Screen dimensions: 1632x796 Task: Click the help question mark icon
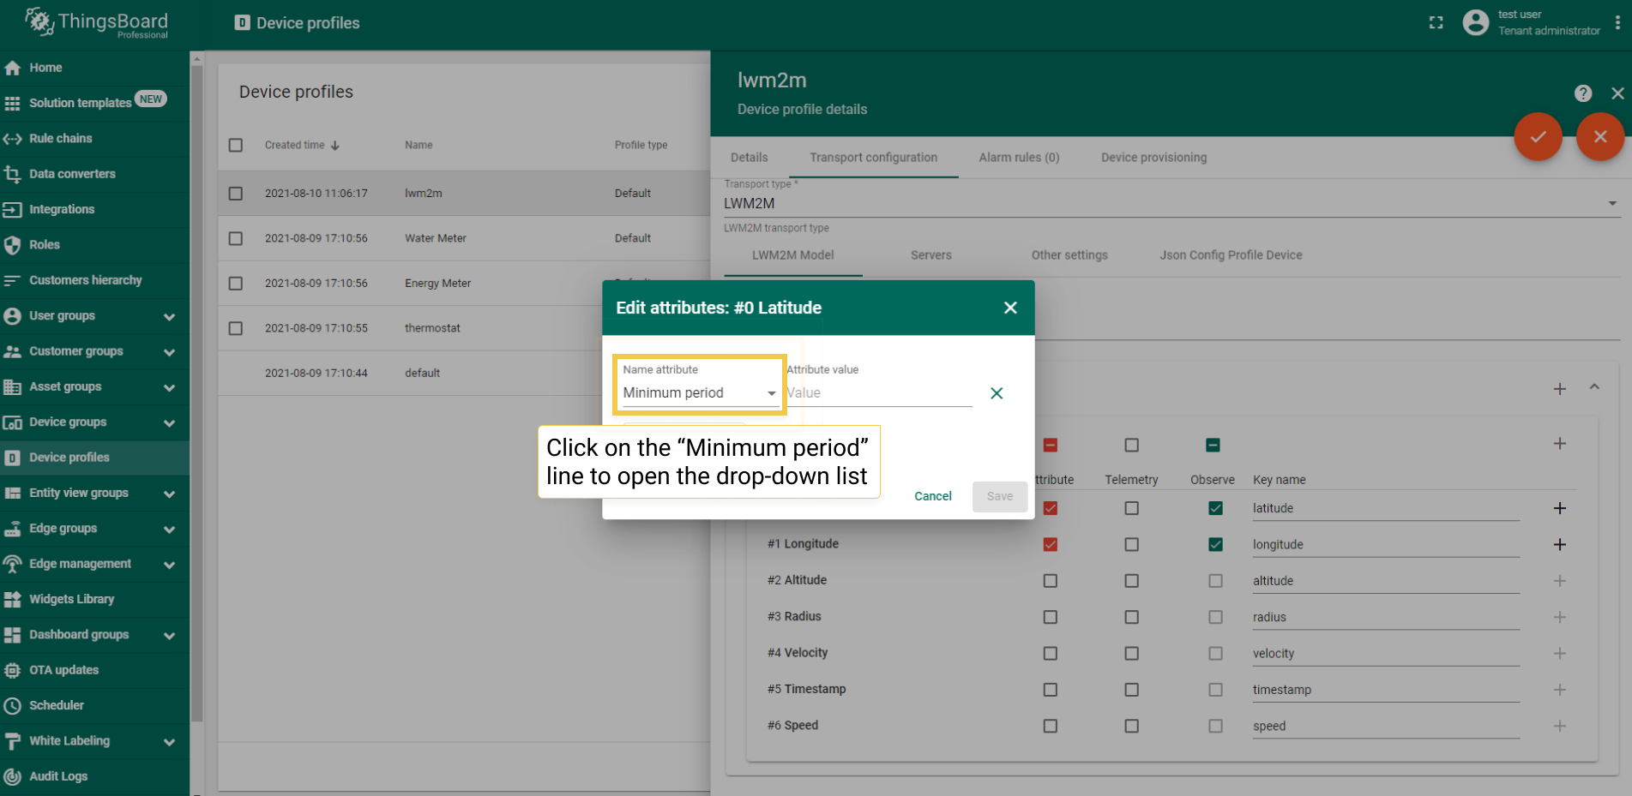[1583, 93]
